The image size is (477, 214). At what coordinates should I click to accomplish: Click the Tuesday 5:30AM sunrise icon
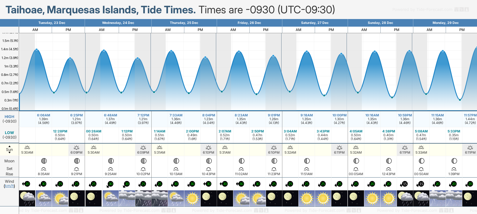coord(27,147)
